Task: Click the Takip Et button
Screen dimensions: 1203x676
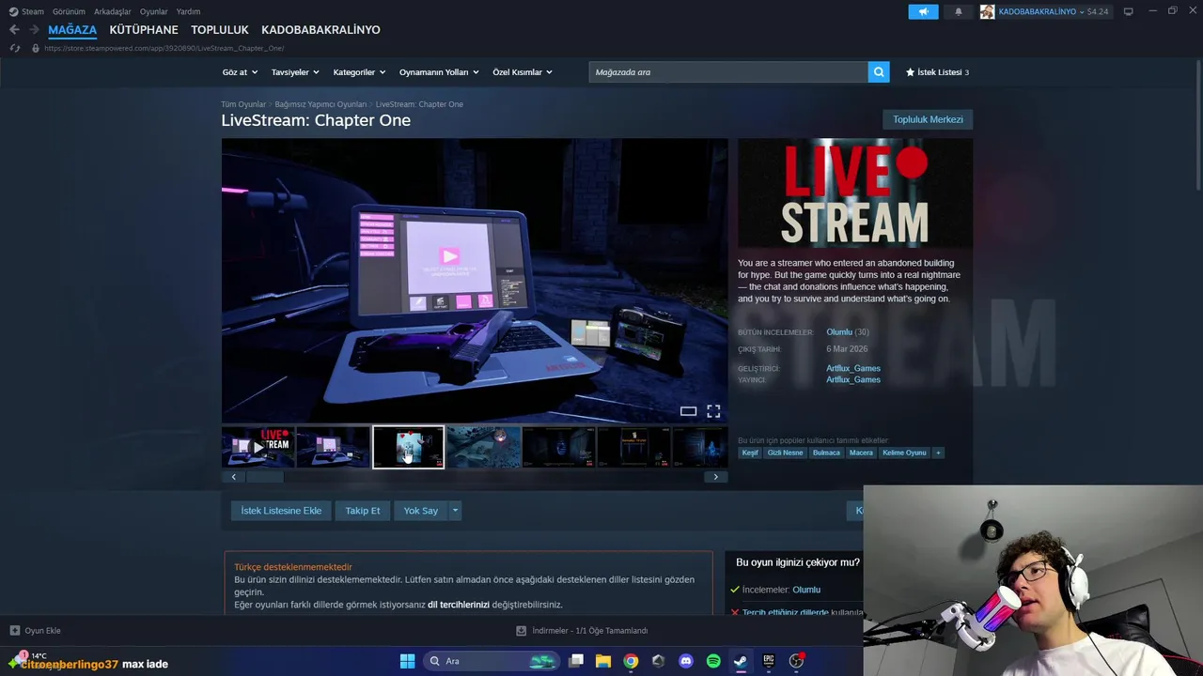Action: [x=363, y=511]
